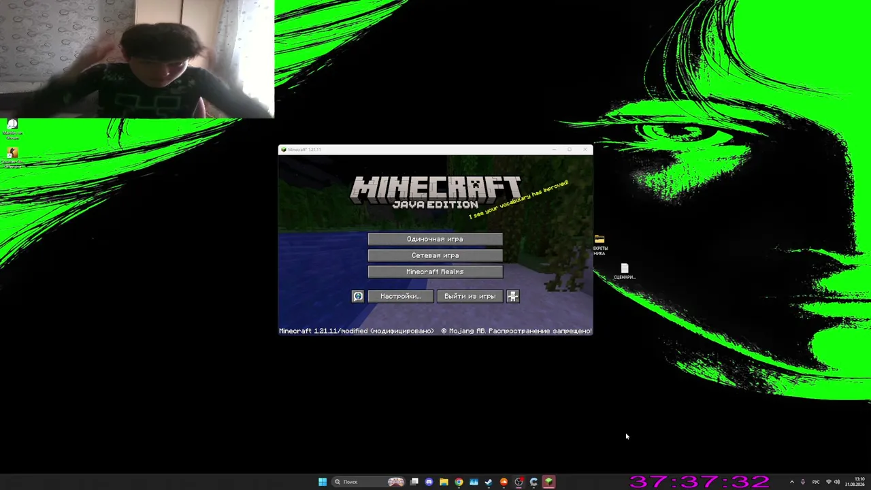Open Minecraft language selection globe button
Image resolution: width=871 pixels, height=490 pixels.
(x=358, y=296)
